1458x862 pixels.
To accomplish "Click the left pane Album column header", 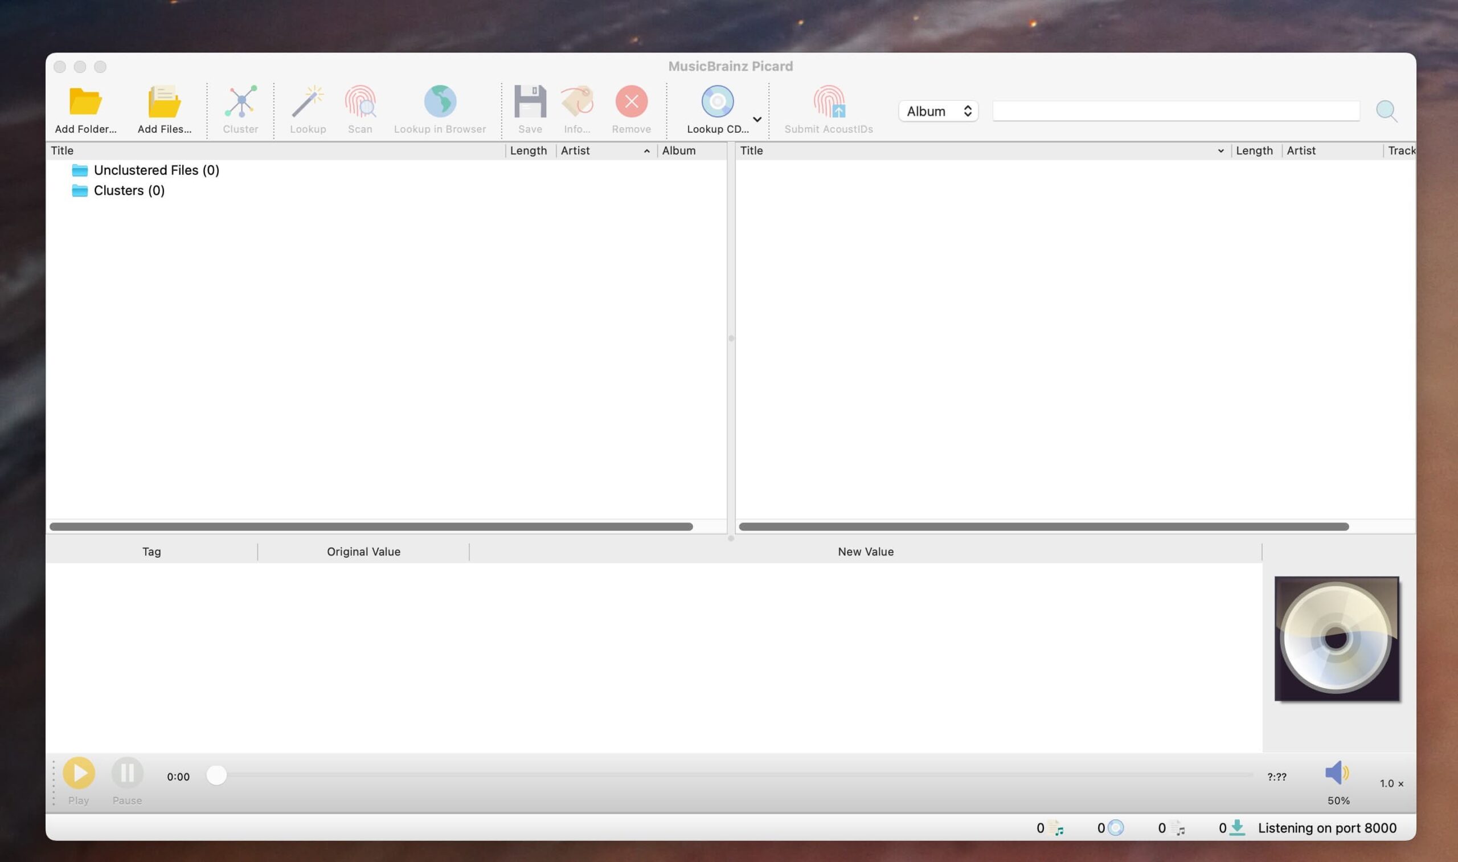I will [691, 150].
